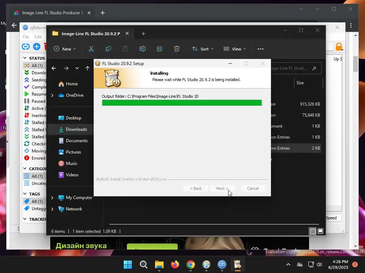Screen dimensions: 365x273
Task: Switch to details view icon in File Explorer status bar
Action: tap(313, 231)
